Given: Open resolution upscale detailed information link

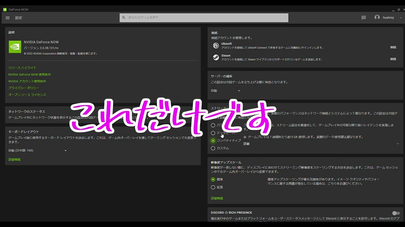Looking at the screenshot, I should [217, 199].
